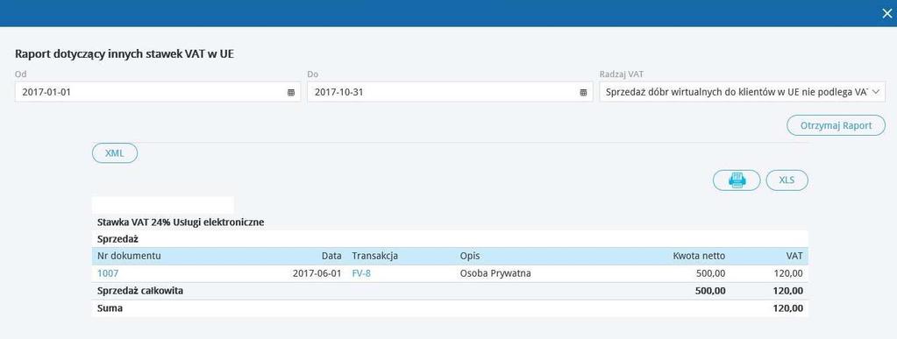Click the Transakcja column header
This screenshot has width=897, height=339.
tap(374, 256)
